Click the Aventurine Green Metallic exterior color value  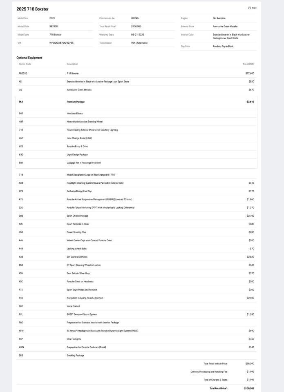coord(225,27)
